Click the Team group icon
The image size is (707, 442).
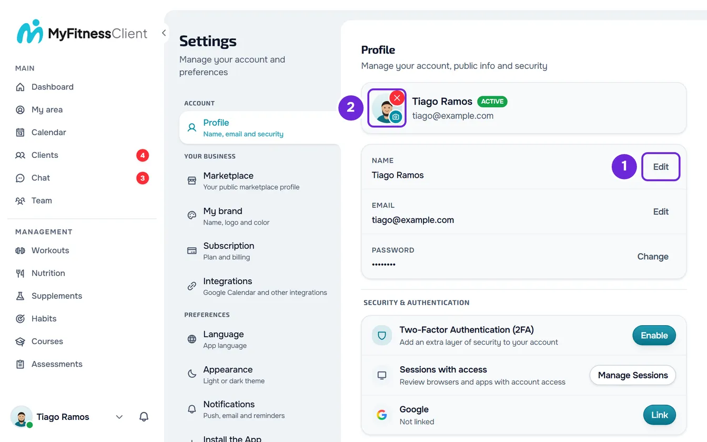click(20, 200)
